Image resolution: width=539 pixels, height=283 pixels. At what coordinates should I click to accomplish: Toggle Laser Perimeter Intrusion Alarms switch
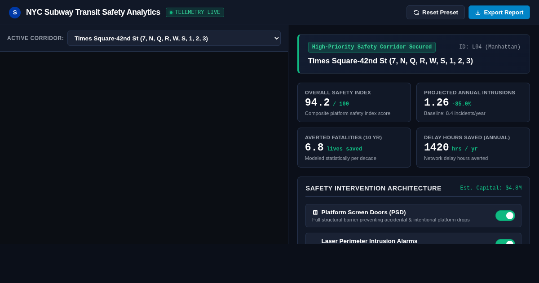(x=505, y=242)
